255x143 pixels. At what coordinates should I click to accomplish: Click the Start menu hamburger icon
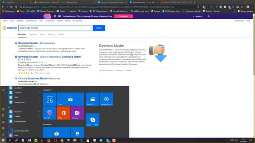(3, 90)
